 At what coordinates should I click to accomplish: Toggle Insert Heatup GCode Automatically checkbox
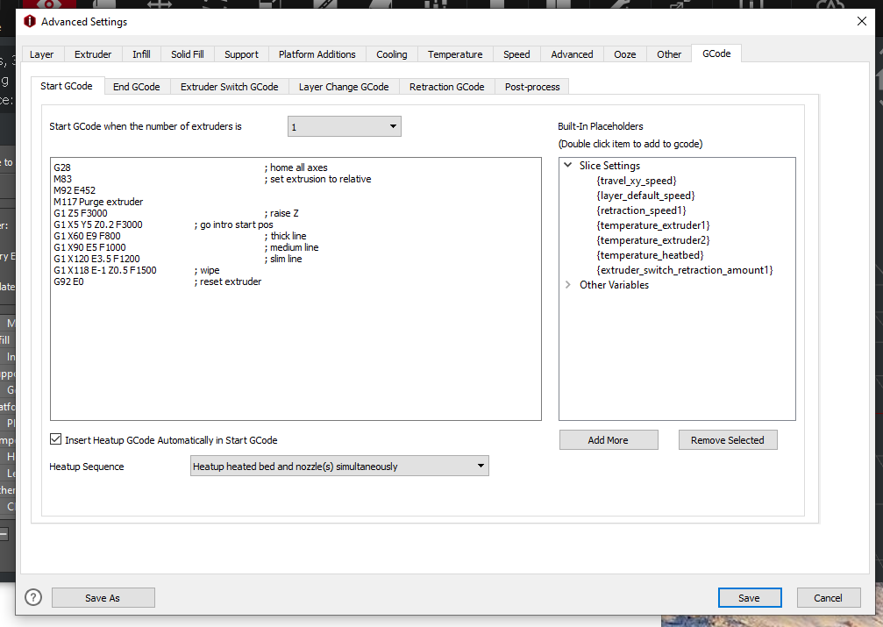[x=55, y=438]
